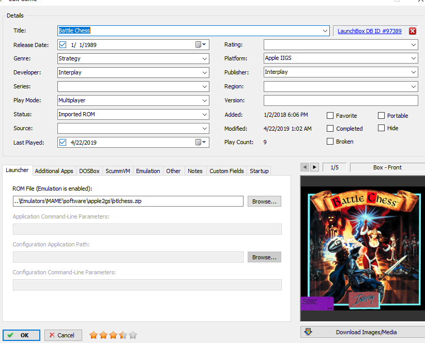Browse for the ROM file

point(264,201)
